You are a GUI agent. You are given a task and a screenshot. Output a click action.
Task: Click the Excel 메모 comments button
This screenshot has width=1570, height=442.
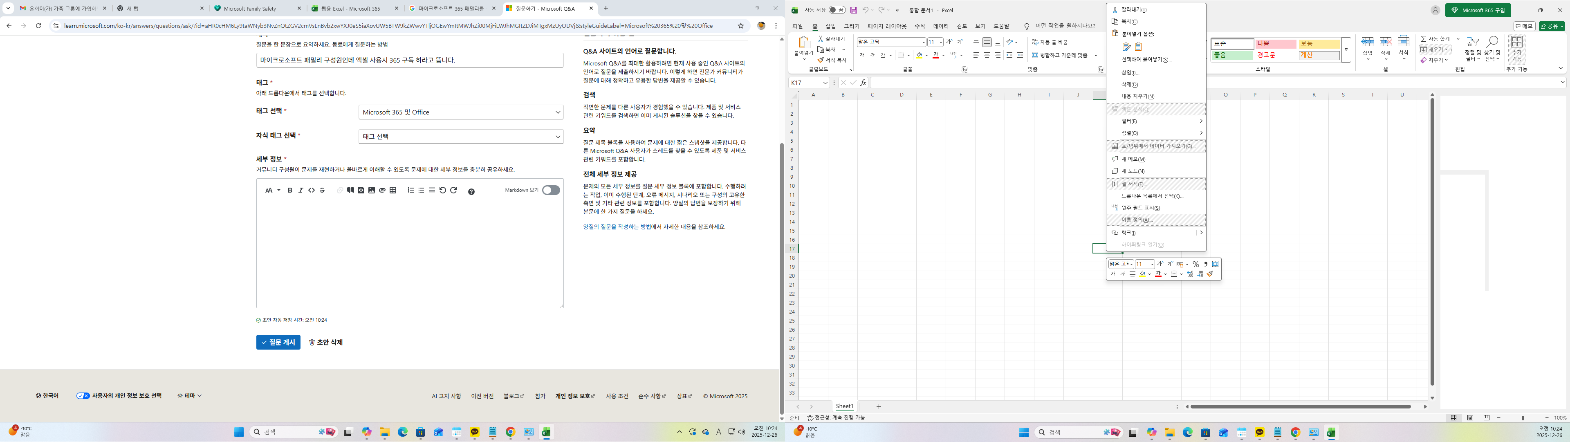click(1524, 26)
